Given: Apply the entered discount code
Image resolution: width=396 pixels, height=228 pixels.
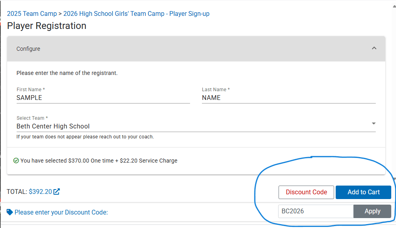Looking at the screenshot, I should pyautogui.click(x=372, y=211).
